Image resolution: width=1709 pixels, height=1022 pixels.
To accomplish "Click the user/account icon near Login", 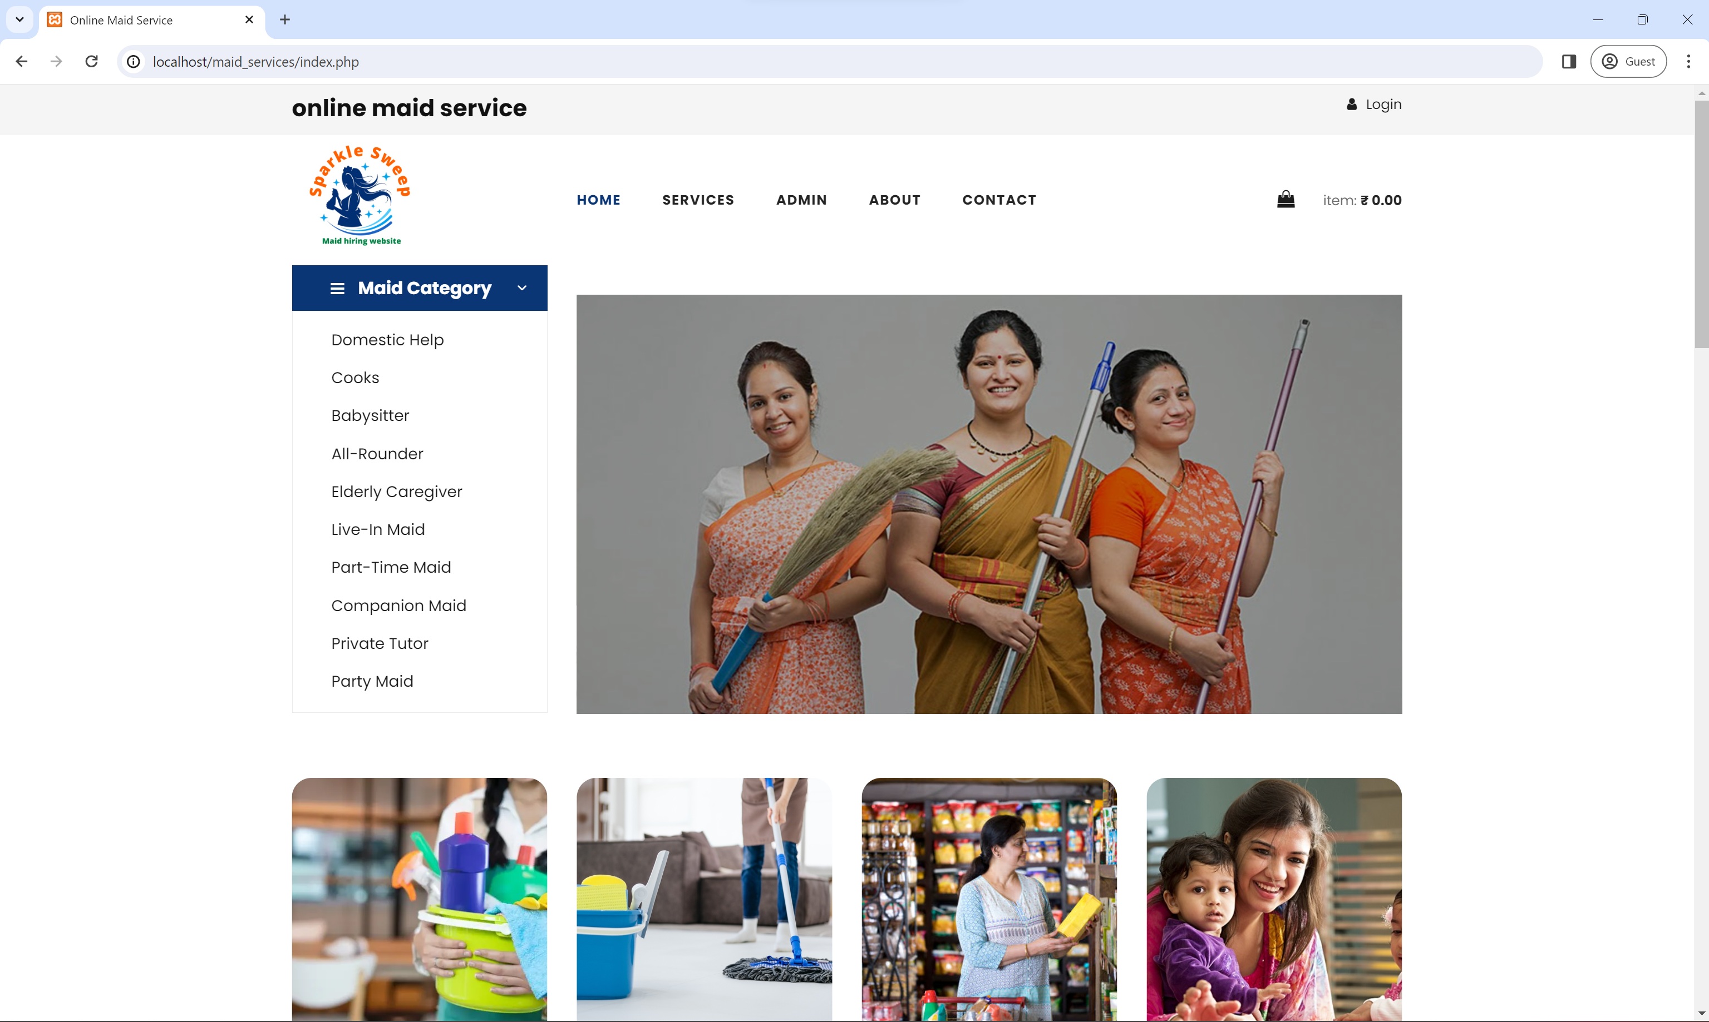I will 1353,103.
